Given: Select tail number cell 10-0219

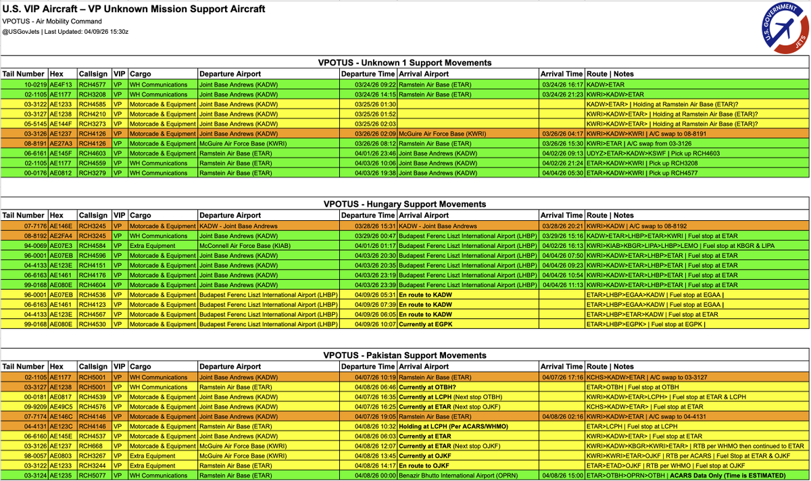Looking at the screenshot, I should [24, 85].
